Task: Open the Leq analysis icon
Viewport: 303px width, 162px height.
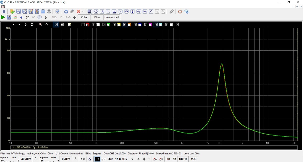Action: (145, 12)
